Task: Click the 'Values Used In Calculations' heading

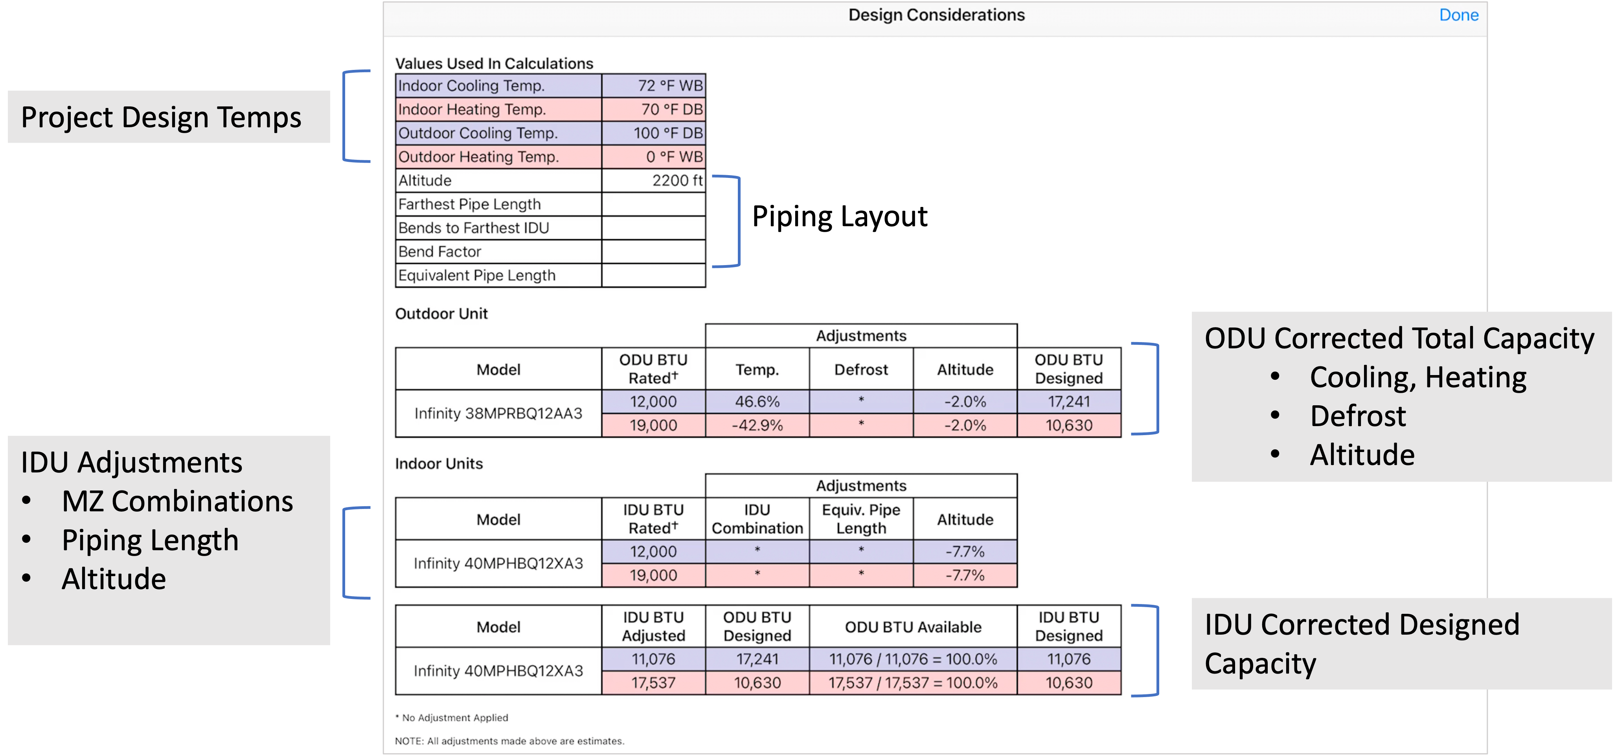Action: click(x=495, y=63)
